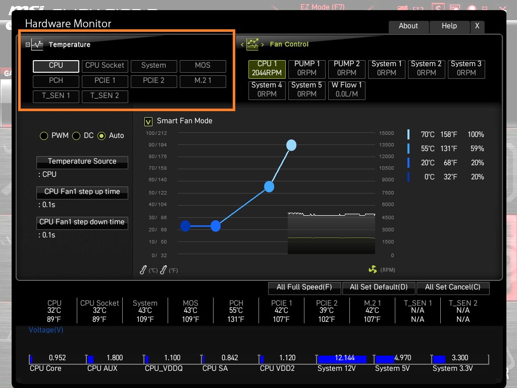Click the Fan Control tuning icon

click(252, 44)
